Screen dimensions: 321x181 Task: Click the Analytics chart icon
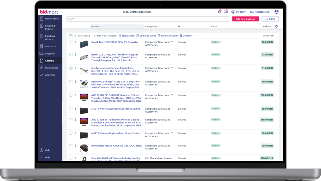pyautogui.click(x=41, y=75)
